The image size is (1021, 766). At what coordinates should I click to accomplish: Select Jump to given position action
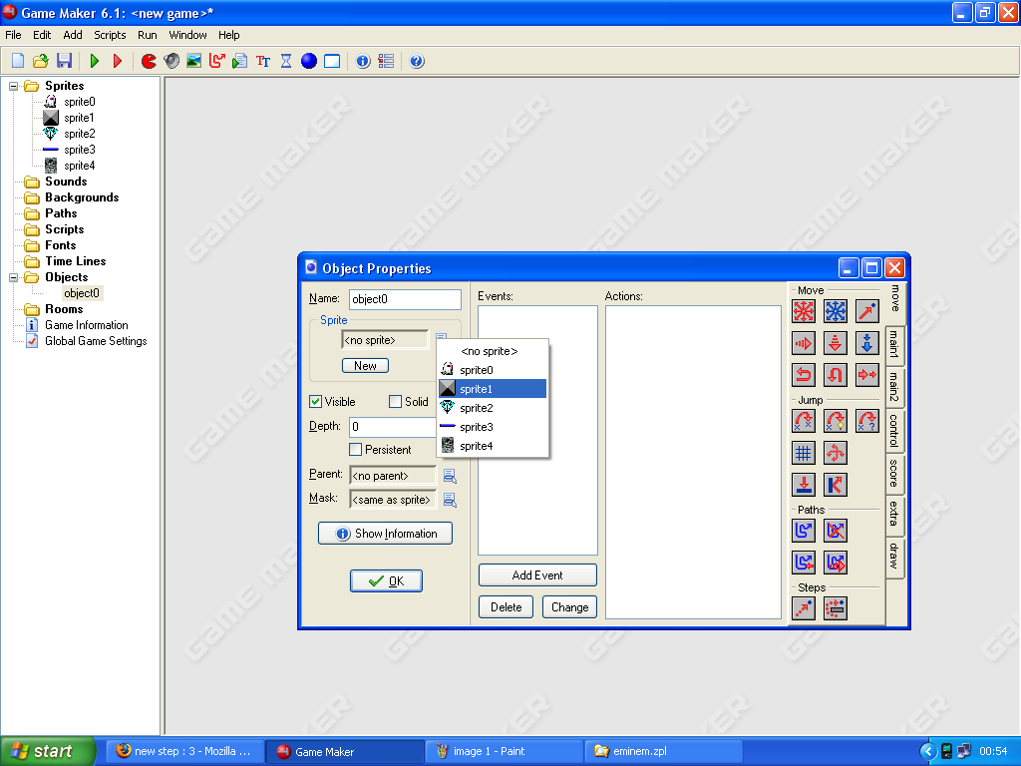804,421
